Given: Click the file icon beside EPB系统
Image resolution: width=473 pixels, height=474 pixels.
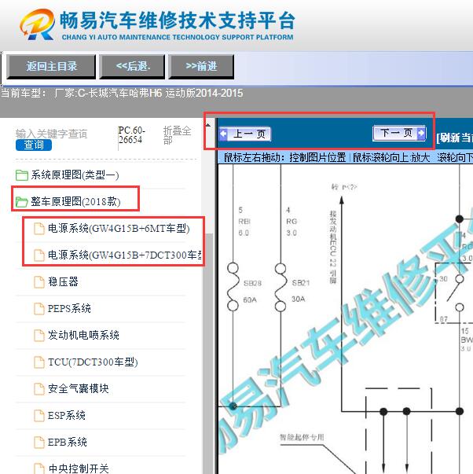Looking at the screenshot, I should point(39,443).
